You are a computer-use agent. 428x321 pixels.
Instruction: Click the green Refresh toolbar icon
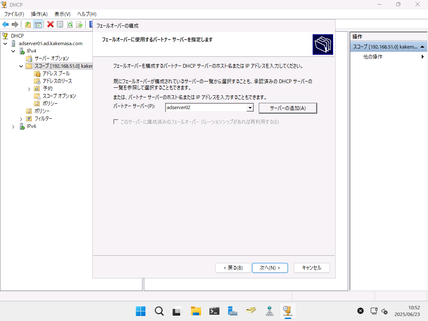(70, 25)
